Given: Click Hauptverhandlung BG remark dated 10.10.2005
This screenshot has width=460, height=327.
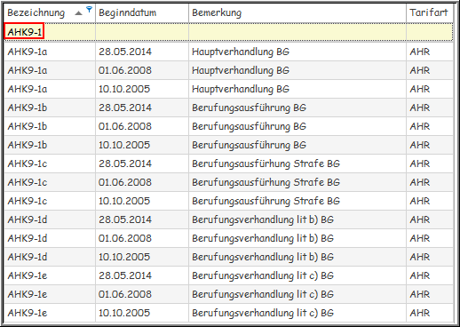Looking at the screenshot, I should click(241, 89).
